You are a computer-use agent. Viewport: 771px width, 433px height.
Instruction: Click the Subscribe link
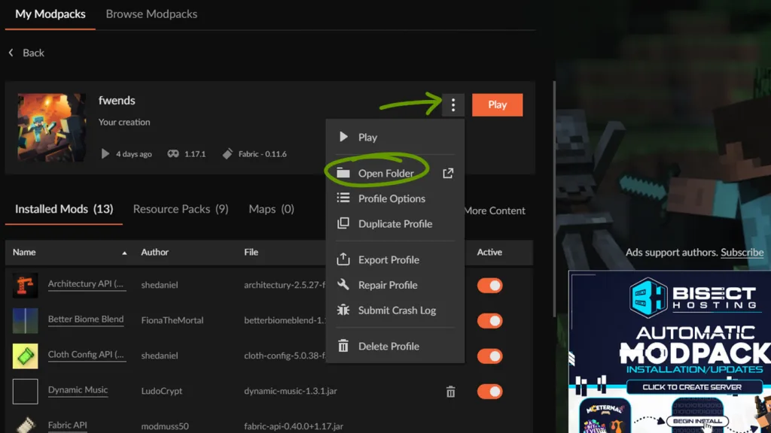click(x=742, y=253)
